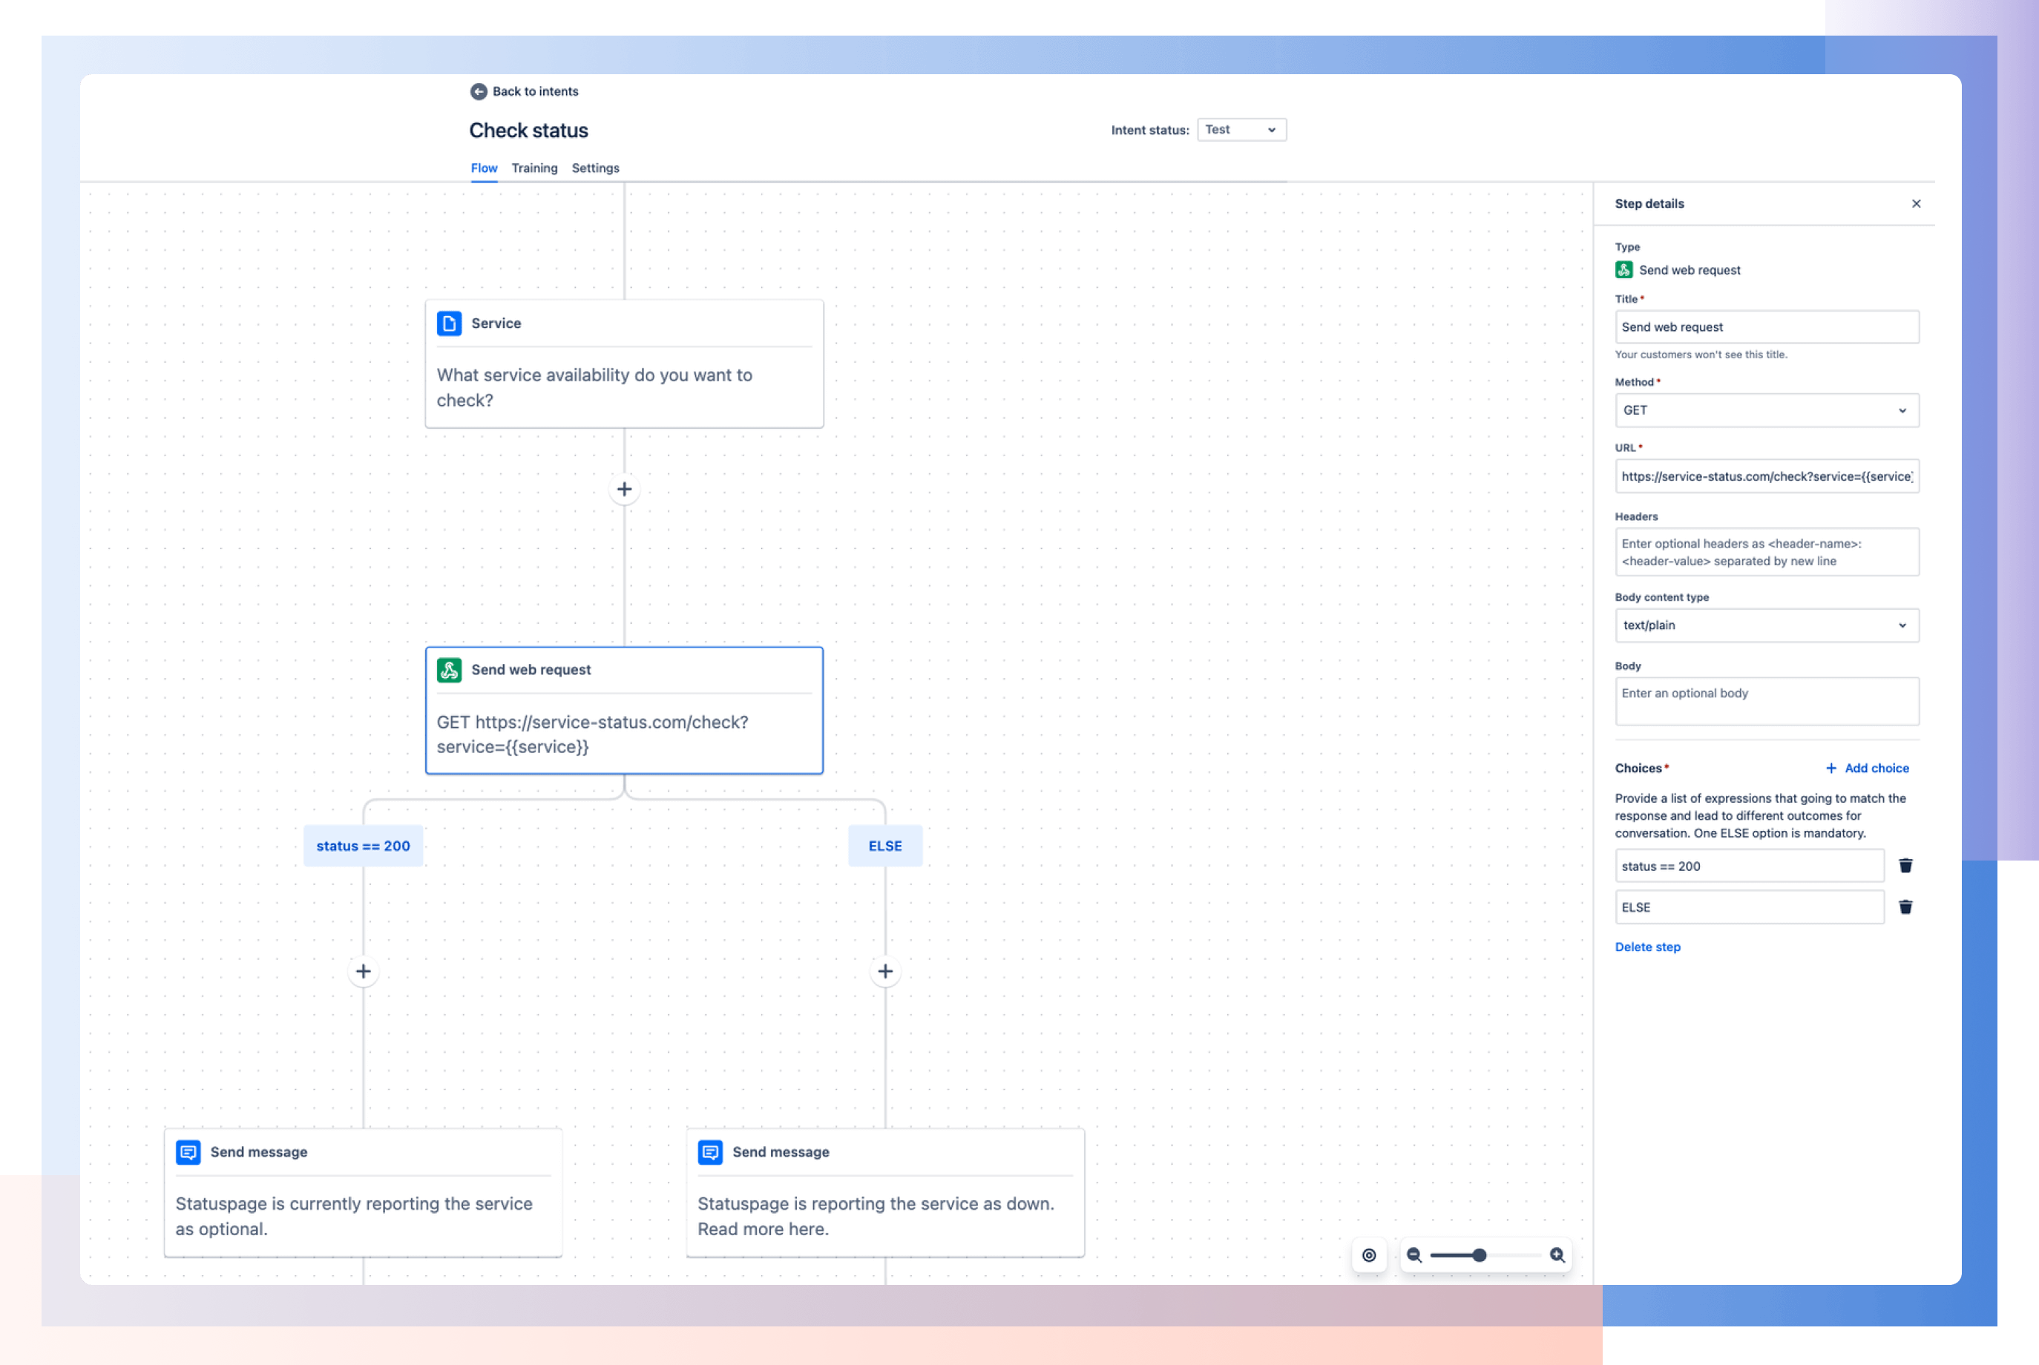The height and width of the screenshot is (1365, 2039).
Task: Click the Send message node icon (left branch)
Action: [x=189, y=1151]
